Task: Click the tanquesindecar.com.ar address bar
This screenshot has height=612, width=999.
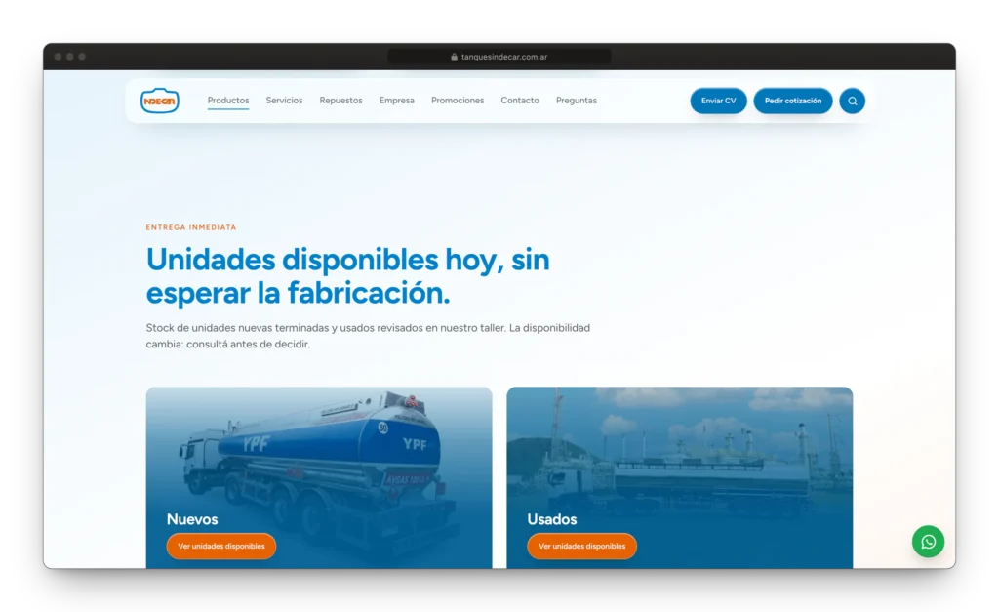Action: [499, 57]
